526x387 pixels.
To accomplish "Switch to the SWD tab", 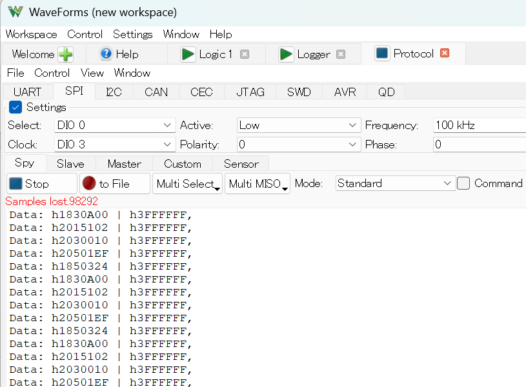I will (x=299, y=92).
